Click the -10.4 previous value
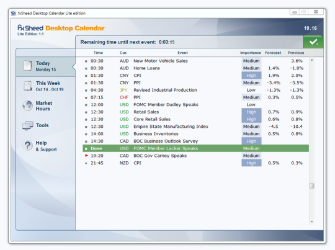The image size is (335, 250). click(x=297, y=127)
